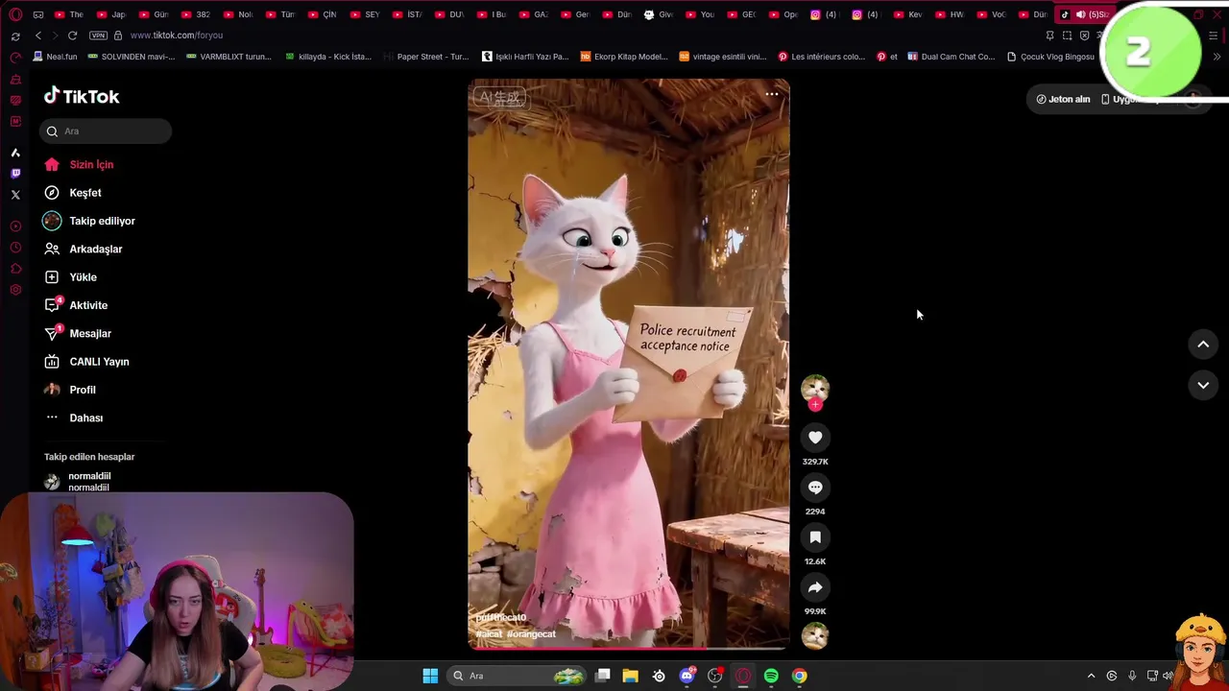Save the video with the bookmark icon
The height and width of the screenshot is (691, 1229).
point(815,537)
